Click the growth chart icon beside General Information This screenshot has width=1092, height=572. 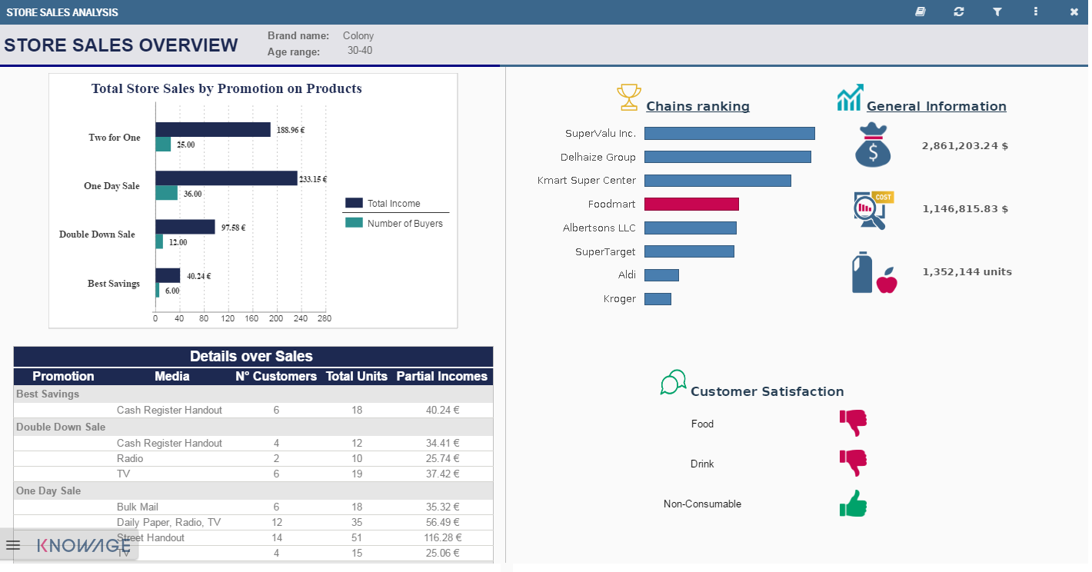click(850, 98)
